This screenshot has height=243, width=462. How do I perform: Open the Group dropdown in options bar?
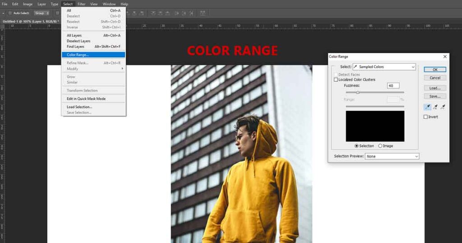point(42,13)
